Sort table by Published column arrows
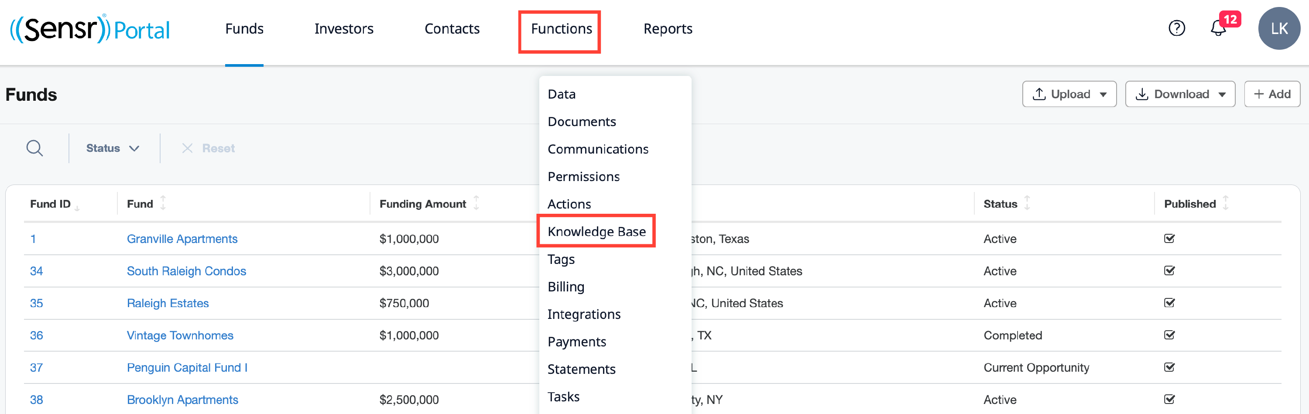Screen dimensions: 1309x414 coord(1225,203)
